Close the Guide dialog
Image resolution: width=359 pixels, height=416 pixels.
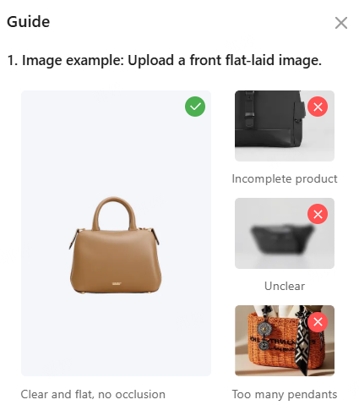tap(341, 23)
